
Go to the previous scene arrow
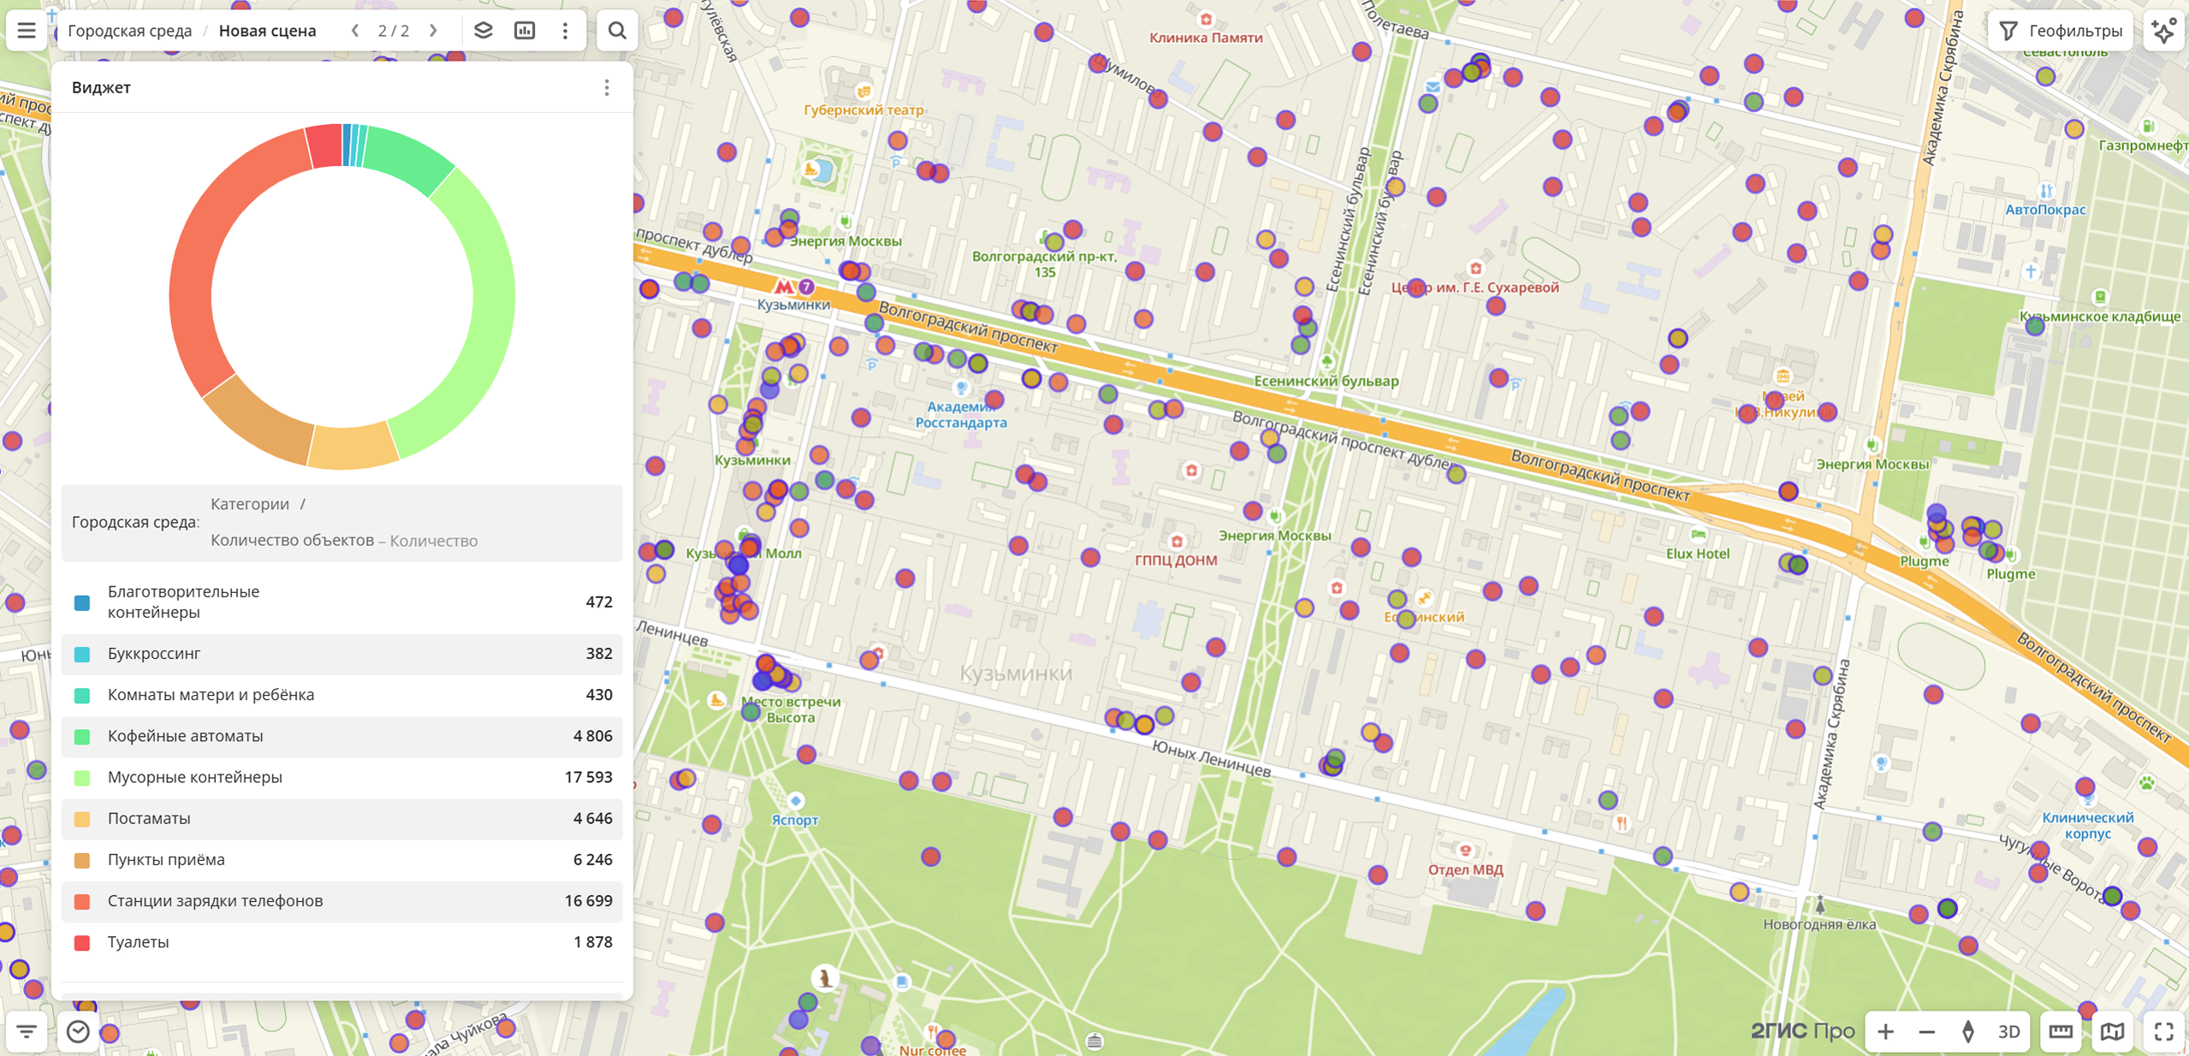(x=355, y=31)
